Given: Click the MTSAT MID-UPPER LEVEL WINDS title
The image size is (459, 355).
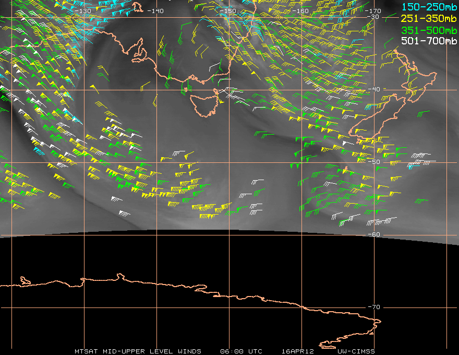Looking at the screenshot, I should (x=138, y=351).
